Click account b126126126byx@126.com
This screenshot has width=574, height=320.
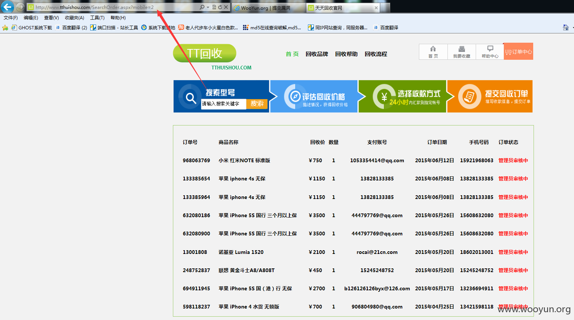pos(377,288)
